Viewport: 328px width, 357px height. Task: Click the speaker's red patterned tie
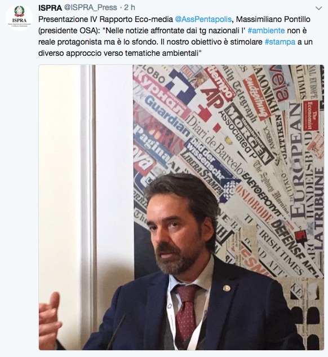[187, 314]
